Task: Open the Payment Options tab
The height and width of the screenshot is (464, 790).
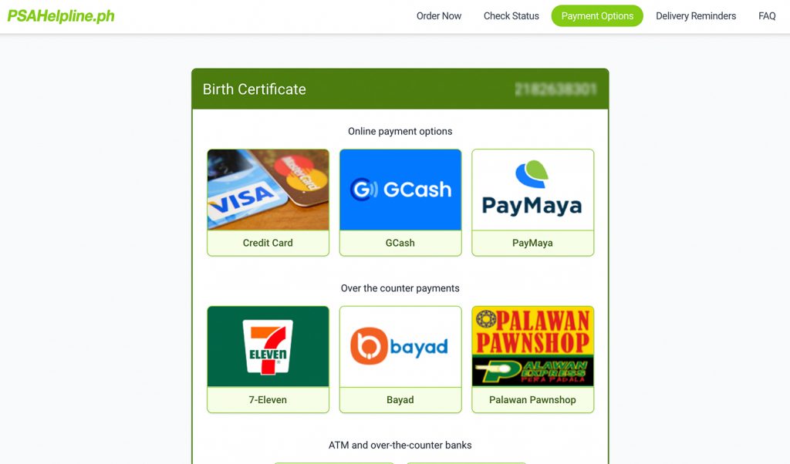Action: (x=597, y=16)
